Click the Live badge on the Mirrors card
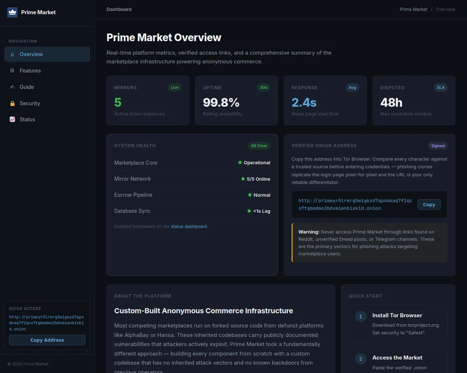The height and width of the screenshot is (373, 467). (175, 87)
